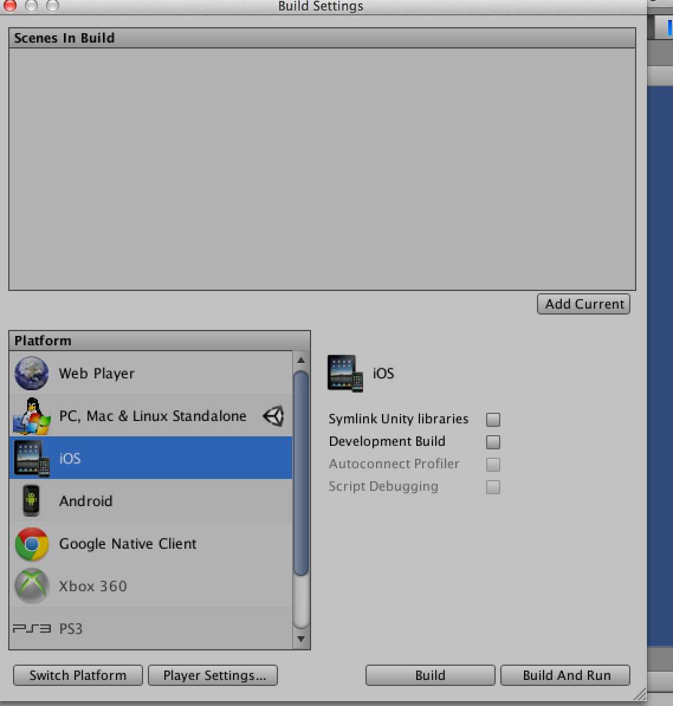Click the Platform list header

160,341
